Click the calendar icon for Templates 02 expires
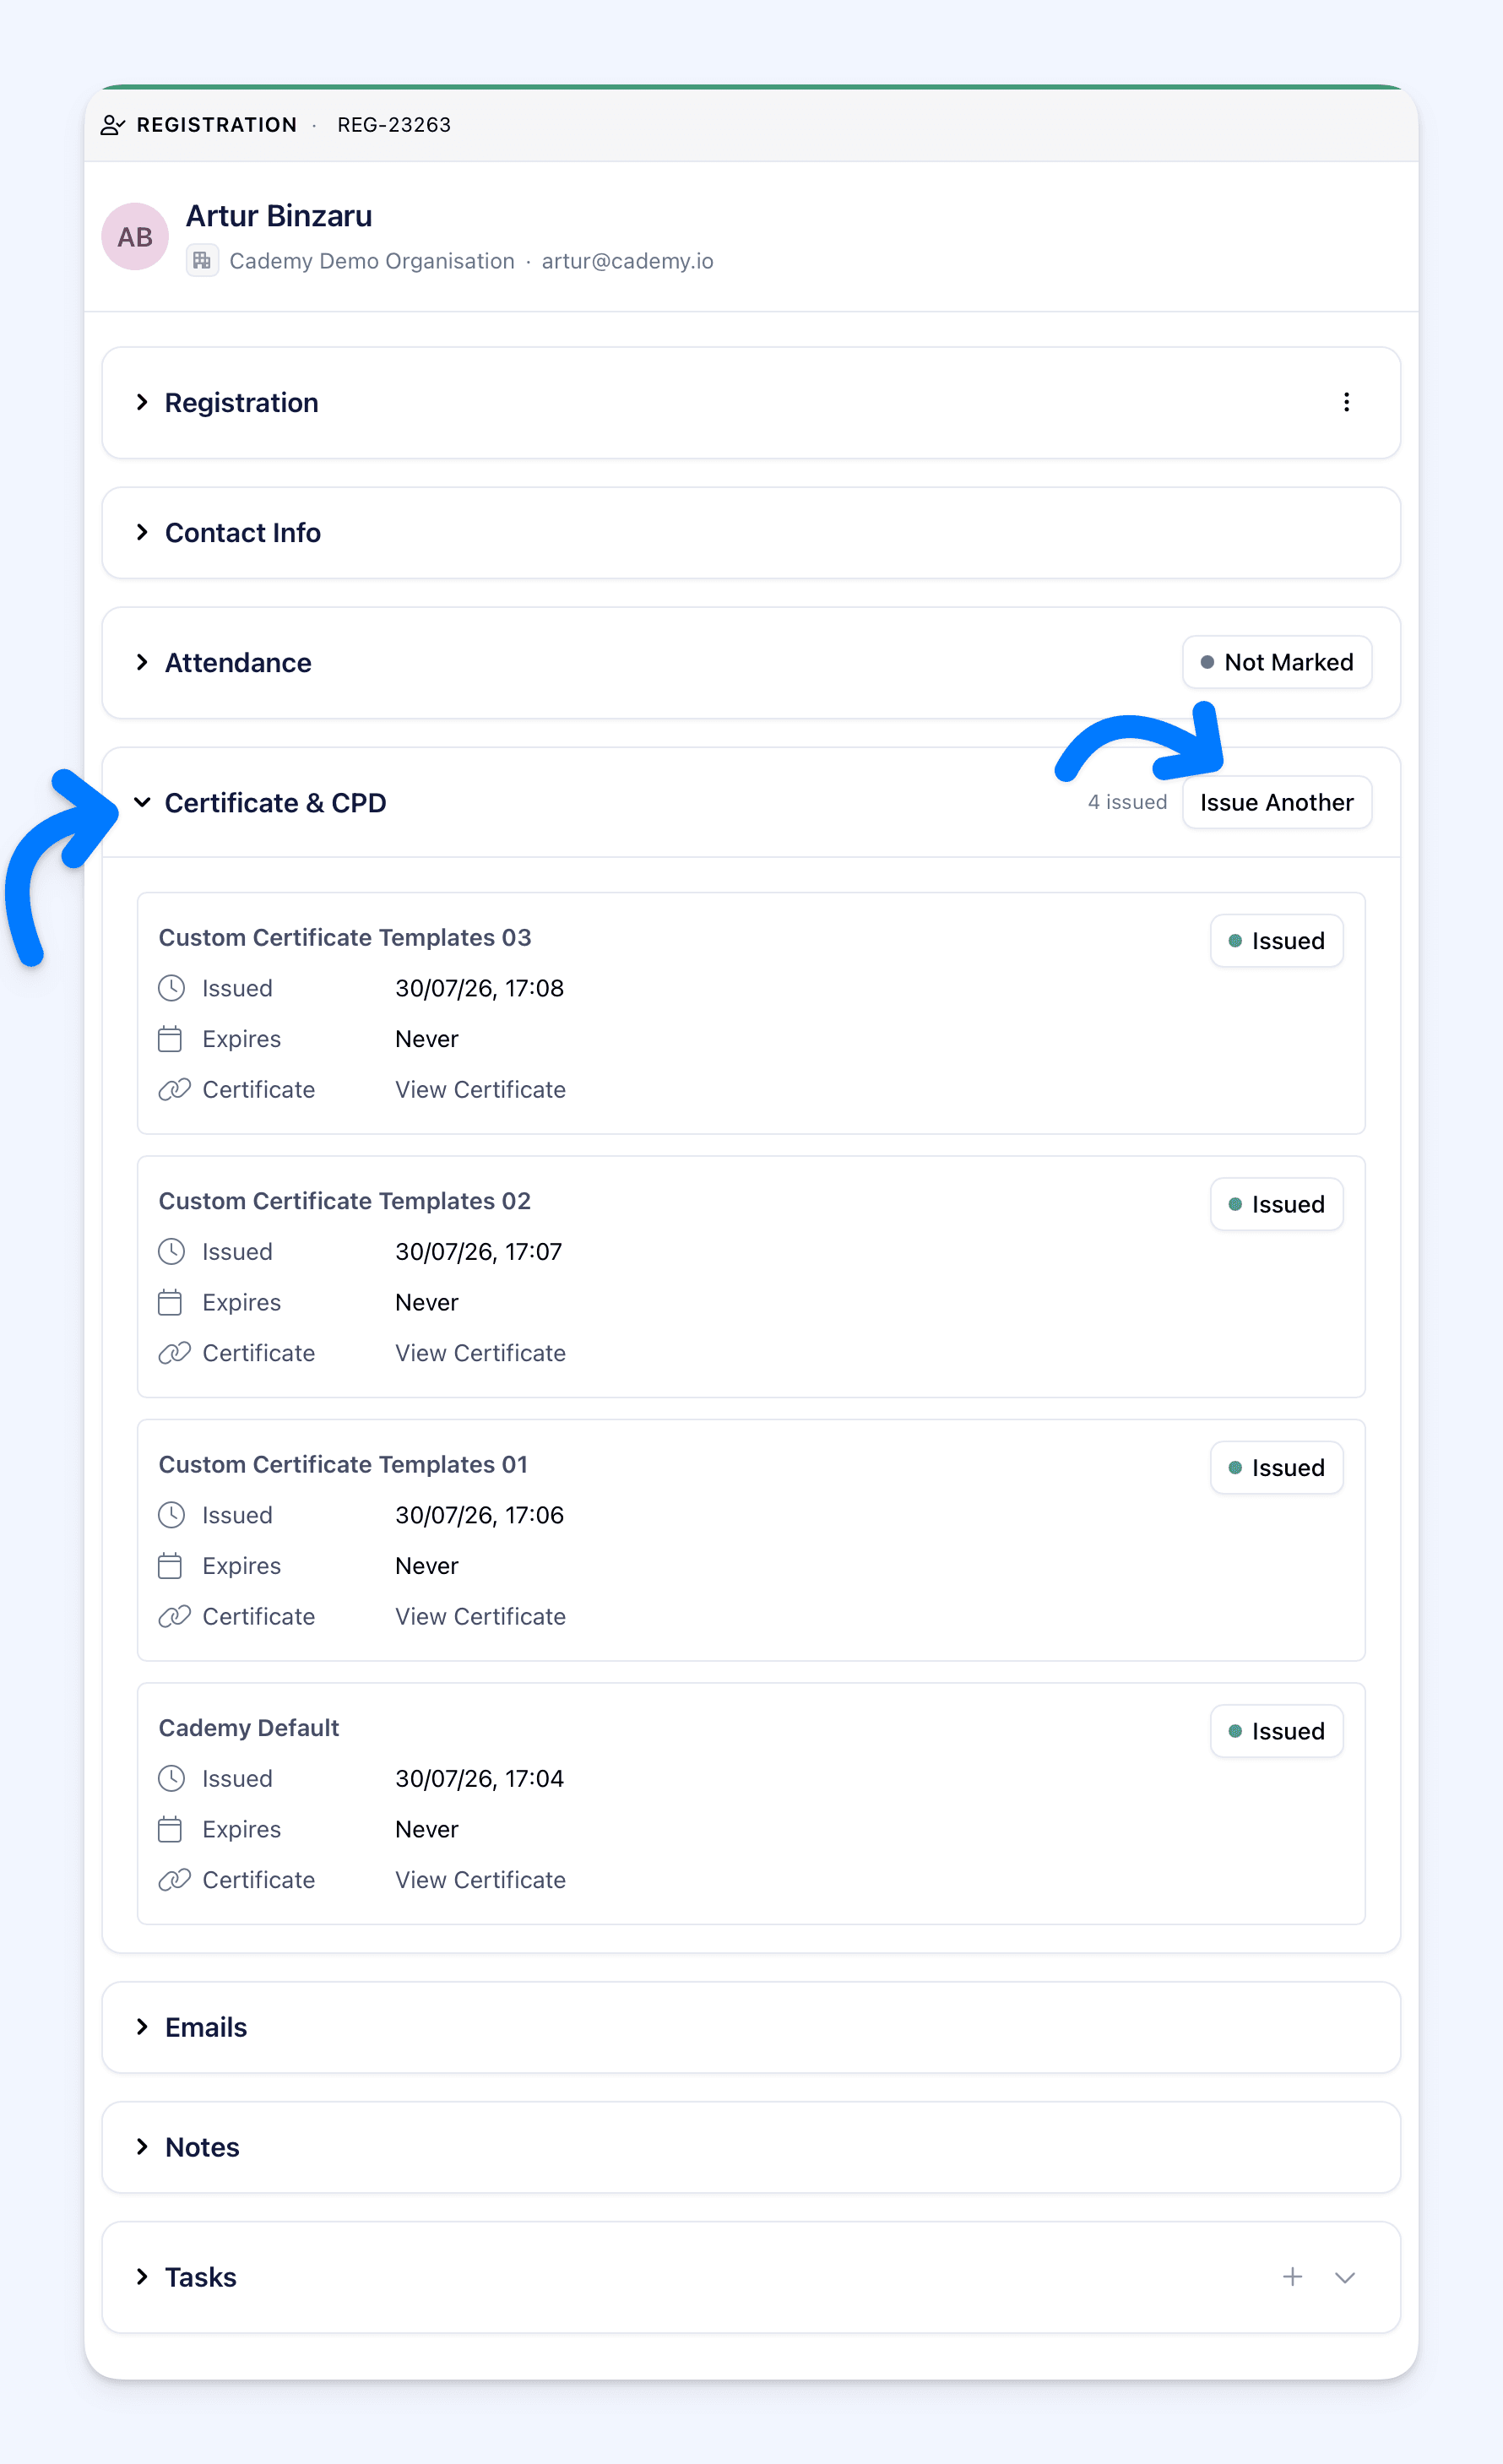The width and height of the screenshot is (1503, 2464). click(x=170, y=1302)
